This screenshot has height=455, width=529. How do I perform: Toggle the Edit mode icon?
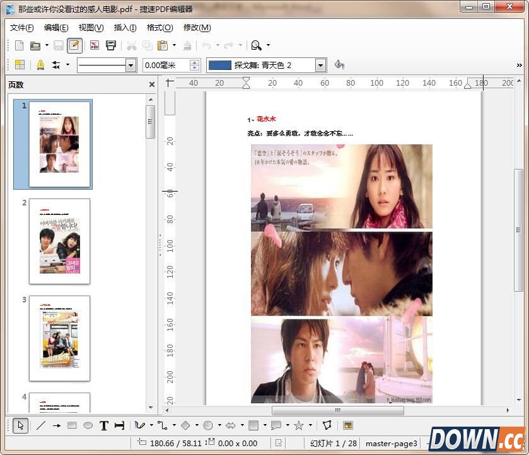coord(74,45)
